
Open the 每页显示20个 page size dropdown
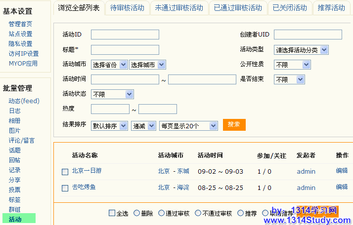point(188,126)
